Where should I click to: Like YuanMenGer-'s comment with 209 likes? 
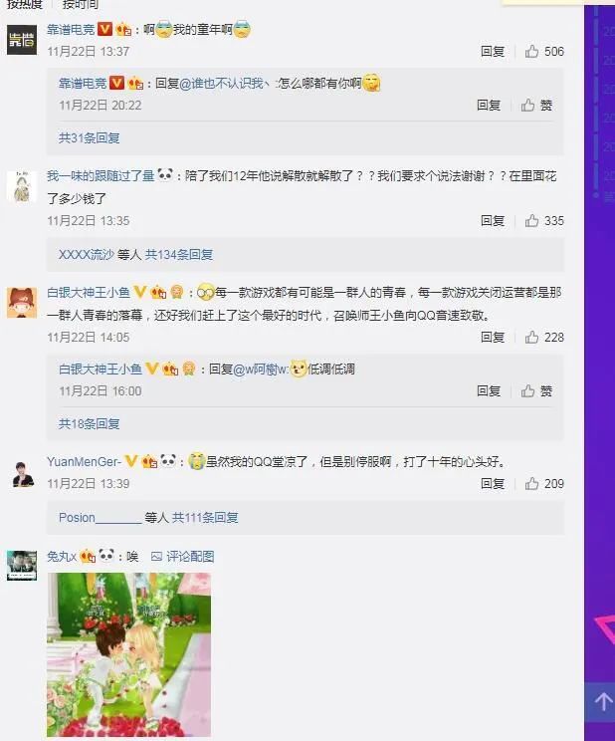coord(544,483)
